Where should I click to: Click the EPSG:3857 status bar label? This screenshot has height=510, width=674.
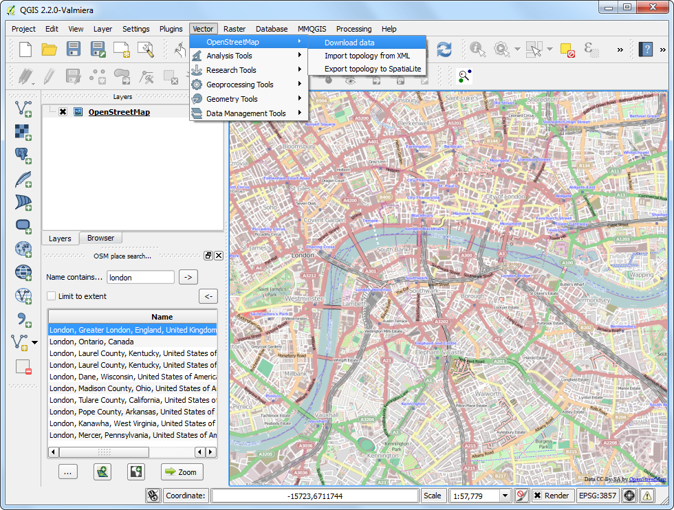click(597, 496)
